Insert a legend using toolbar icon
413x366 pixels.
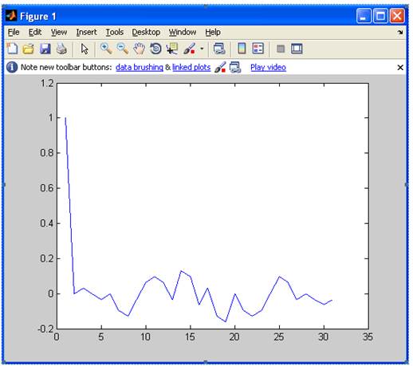pos(258,49)
